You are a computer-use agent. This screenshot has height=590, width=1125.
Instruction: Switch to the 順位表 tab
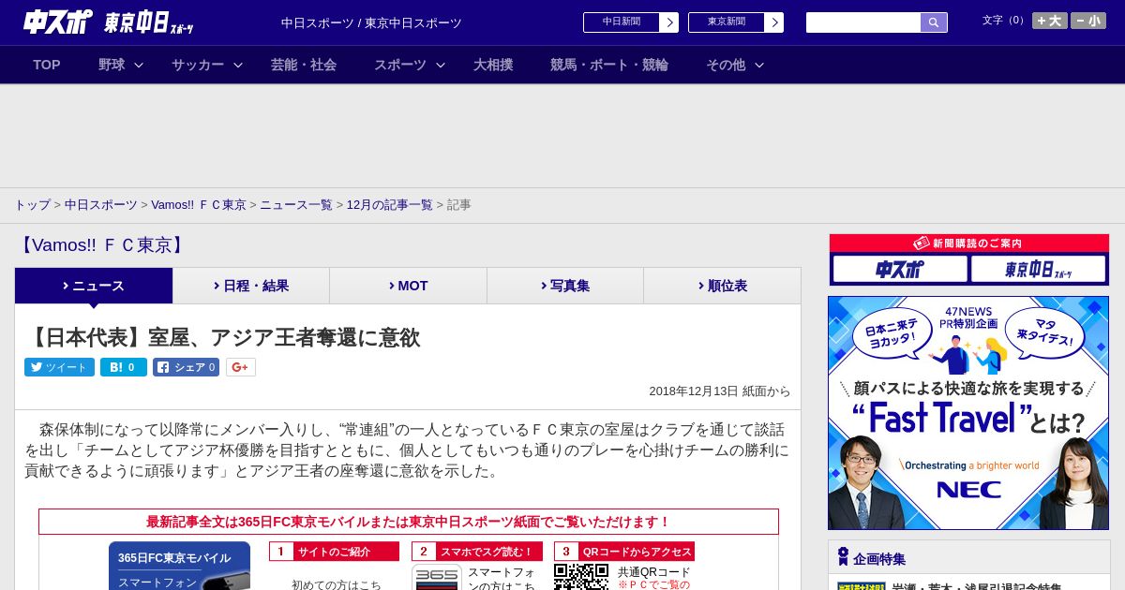[722, 286]
